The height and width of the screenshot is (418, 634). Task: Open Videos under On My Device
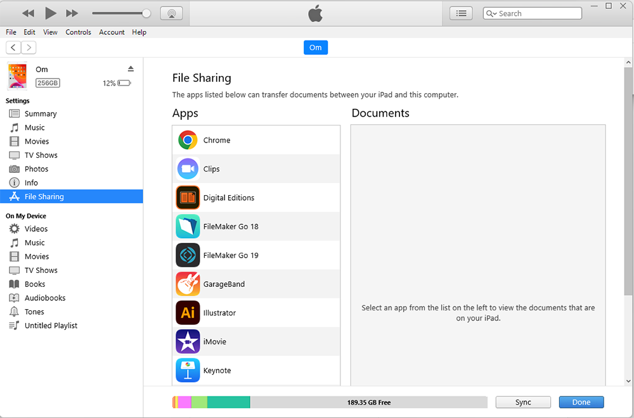(x=36, y=229)
